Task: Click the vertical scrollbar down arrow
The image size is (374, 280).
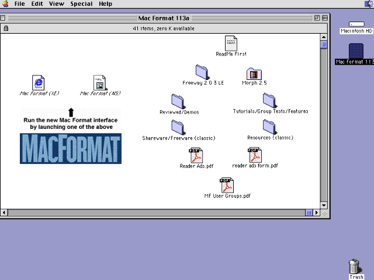Action: pyautogui.click(x=324, y=205)
